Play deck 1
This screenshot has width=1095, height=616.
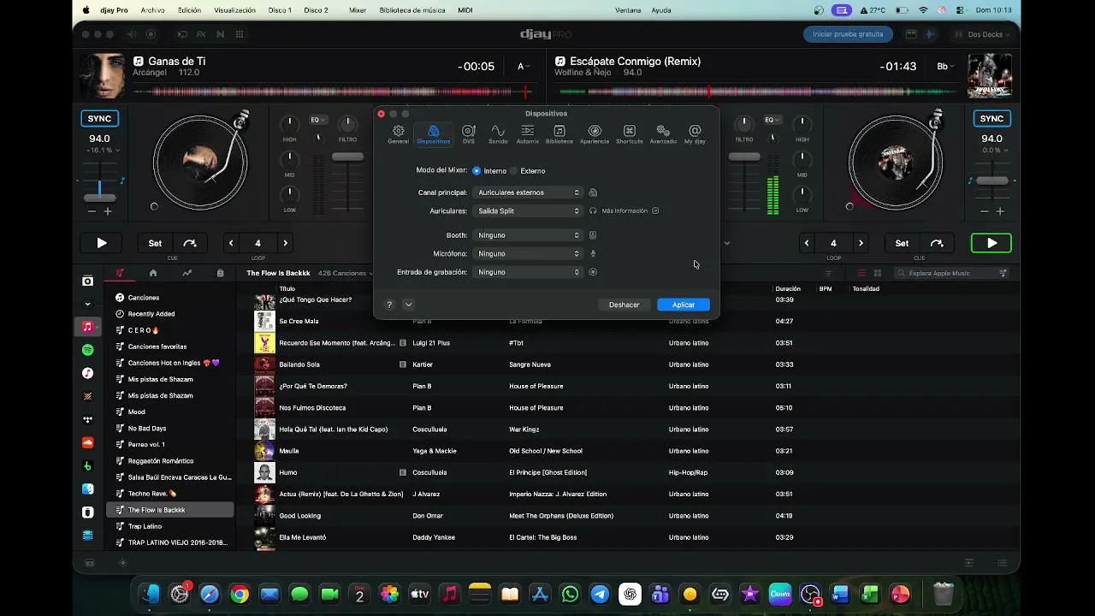point(102,243)
